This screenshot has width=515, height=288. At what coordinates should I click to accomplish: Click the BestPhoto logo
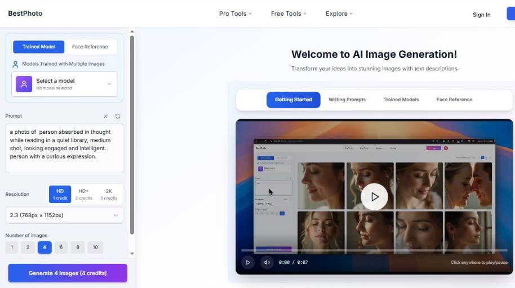25,13
